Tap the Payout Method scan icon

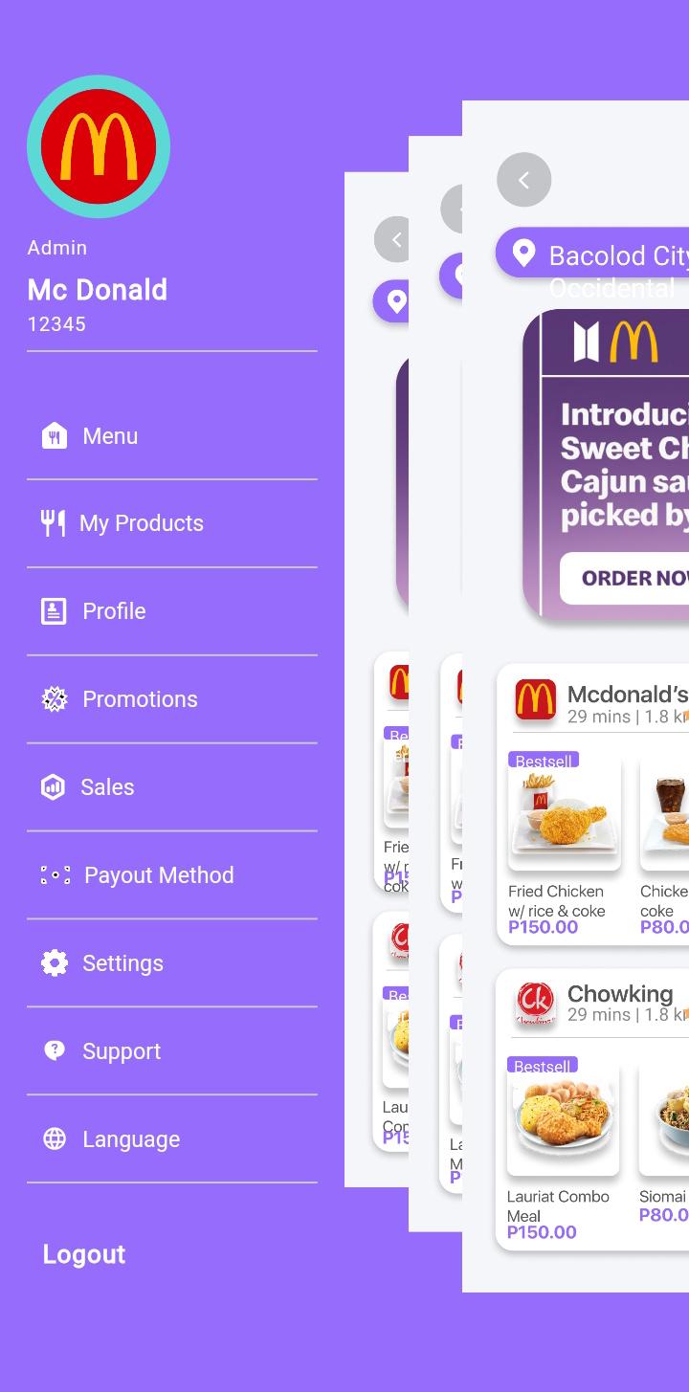point(56,875)
